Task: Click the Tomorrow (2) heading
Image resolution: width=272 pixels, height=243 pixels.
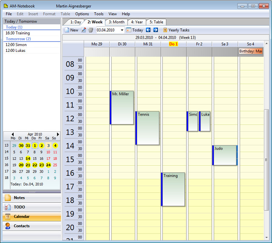Action: (18, 39)
